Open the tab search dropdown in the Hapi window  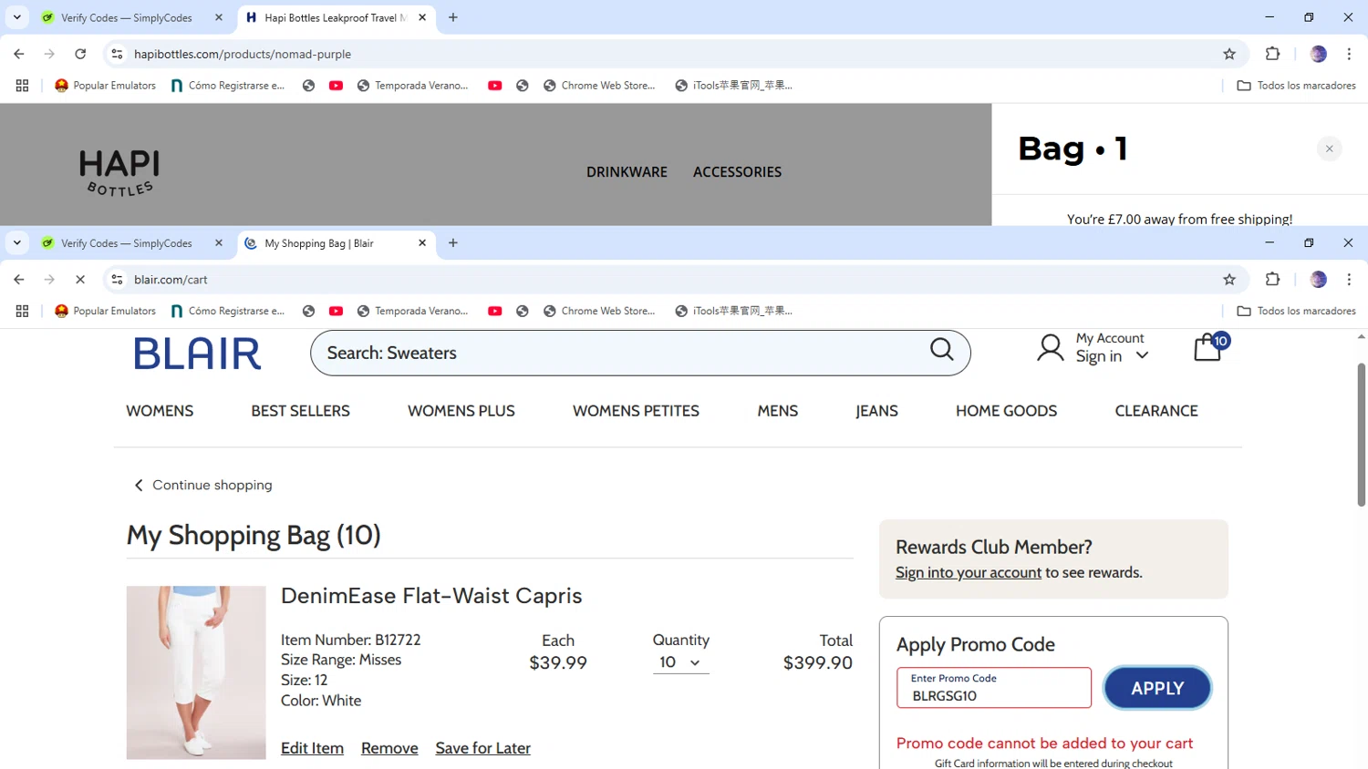coord(16,17)
